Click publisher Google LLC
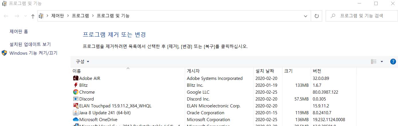The image size is (398, 126). pos(198,92)
